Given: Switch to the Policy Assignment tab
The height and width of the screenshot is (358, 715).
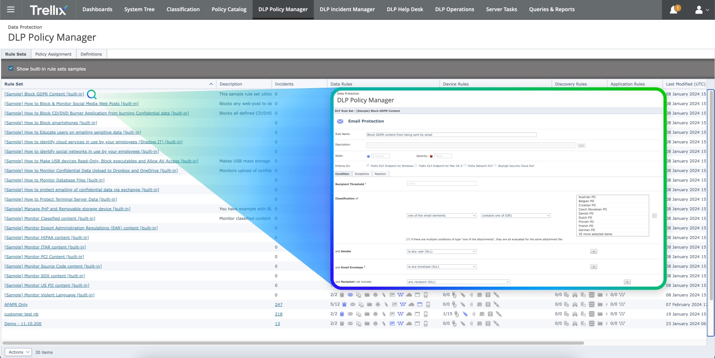Looking at the screenshot, I should (x=53, y=54).
